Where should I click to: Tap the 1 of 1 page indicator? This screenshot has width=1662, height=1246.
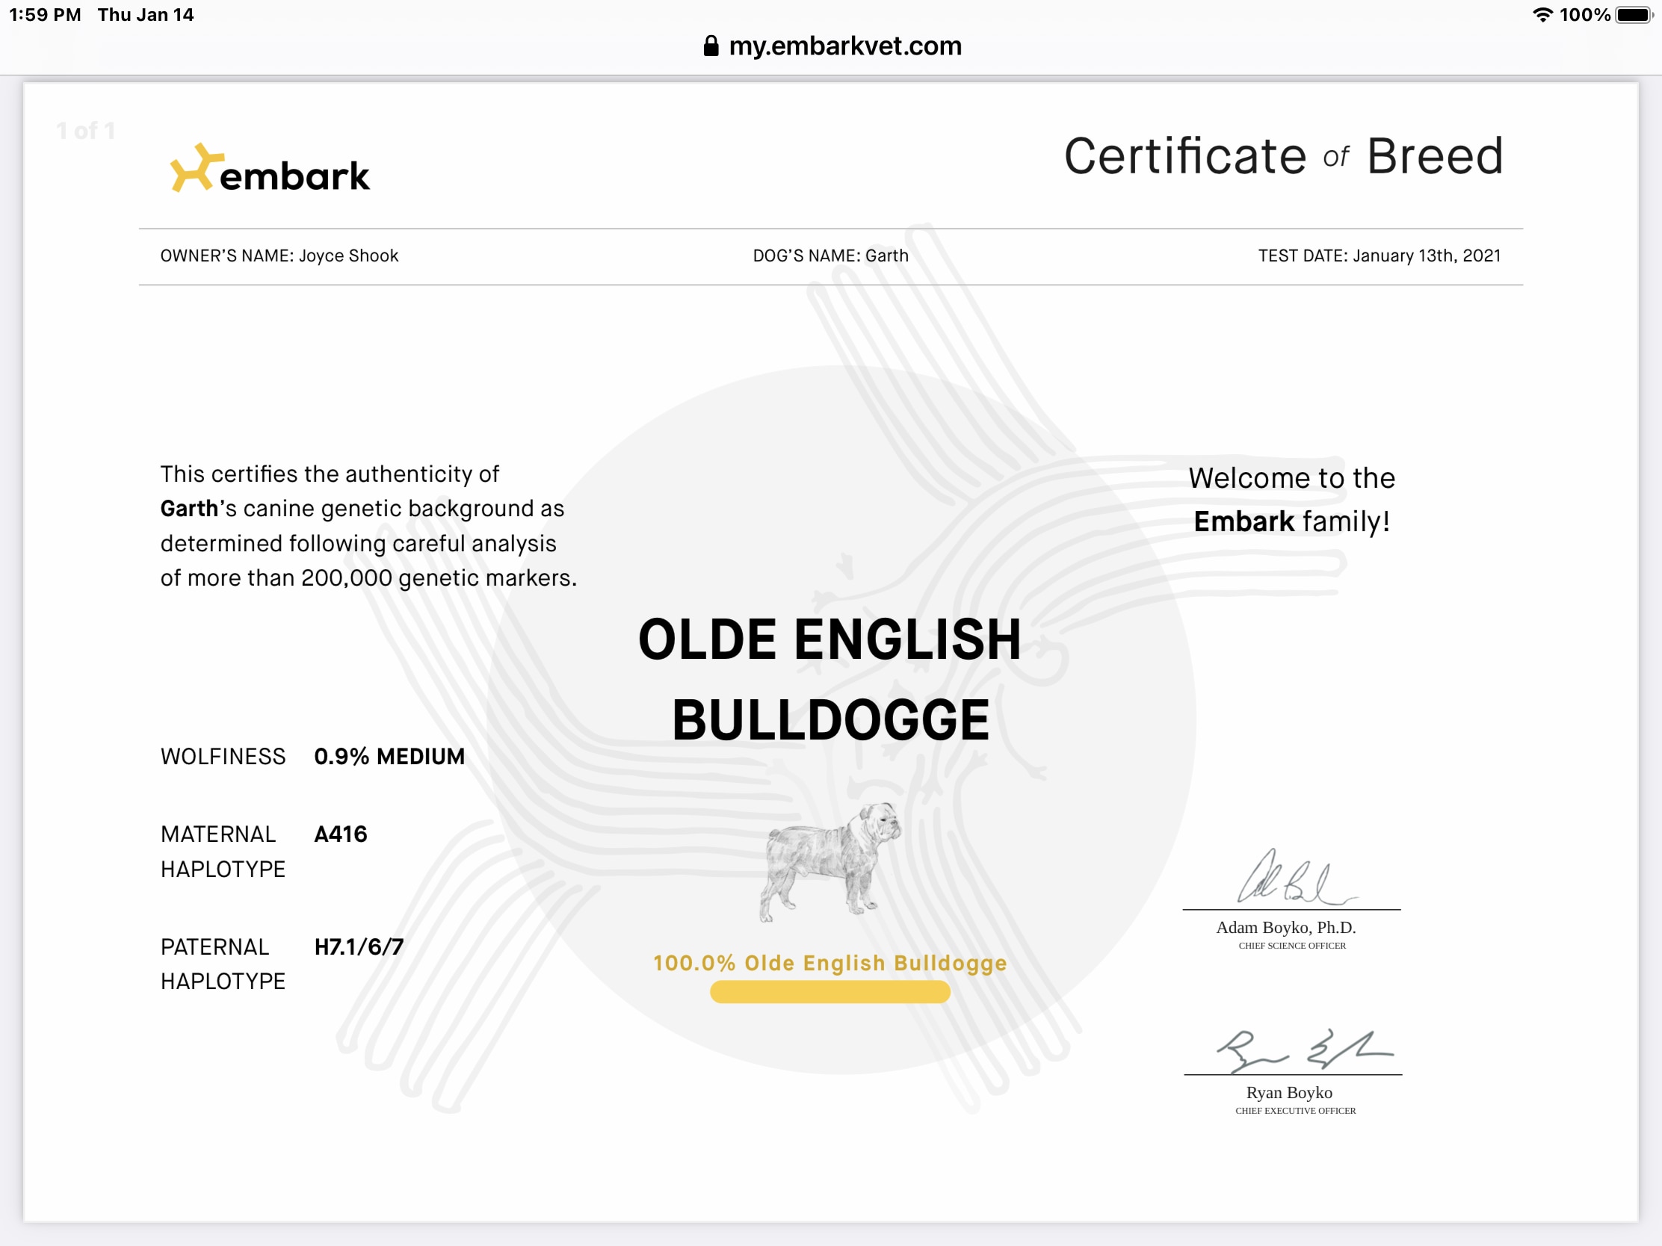tap(86, 131)
